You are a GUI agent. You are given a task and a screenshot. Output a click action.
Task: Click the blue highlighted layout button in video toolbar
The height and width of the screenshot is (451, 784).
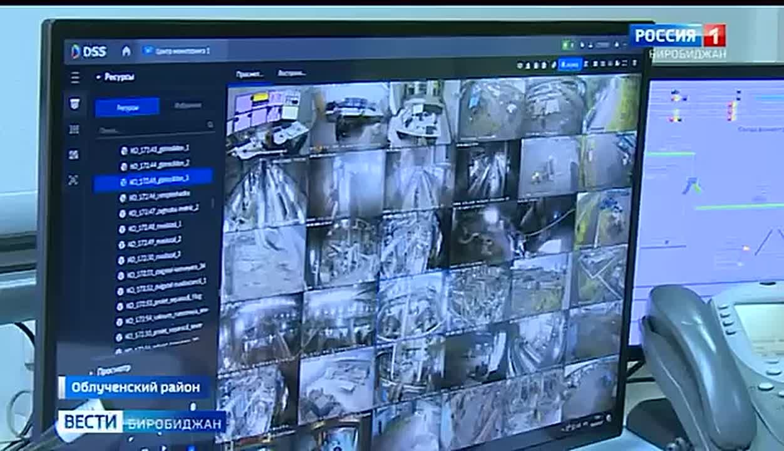click(570, 64)
